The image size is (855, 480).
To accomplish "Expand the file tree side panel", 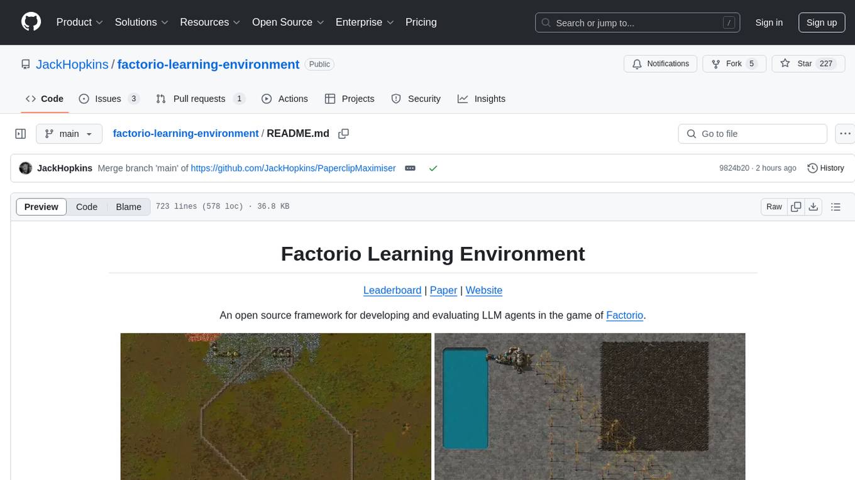I will point(21,134).
